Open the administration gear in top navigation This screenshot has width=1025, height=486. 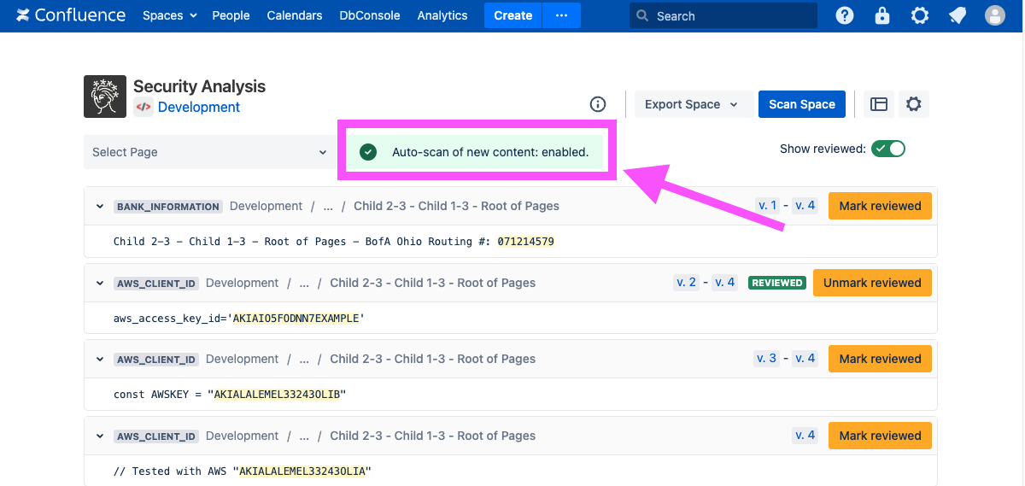(x=920, y=15)
